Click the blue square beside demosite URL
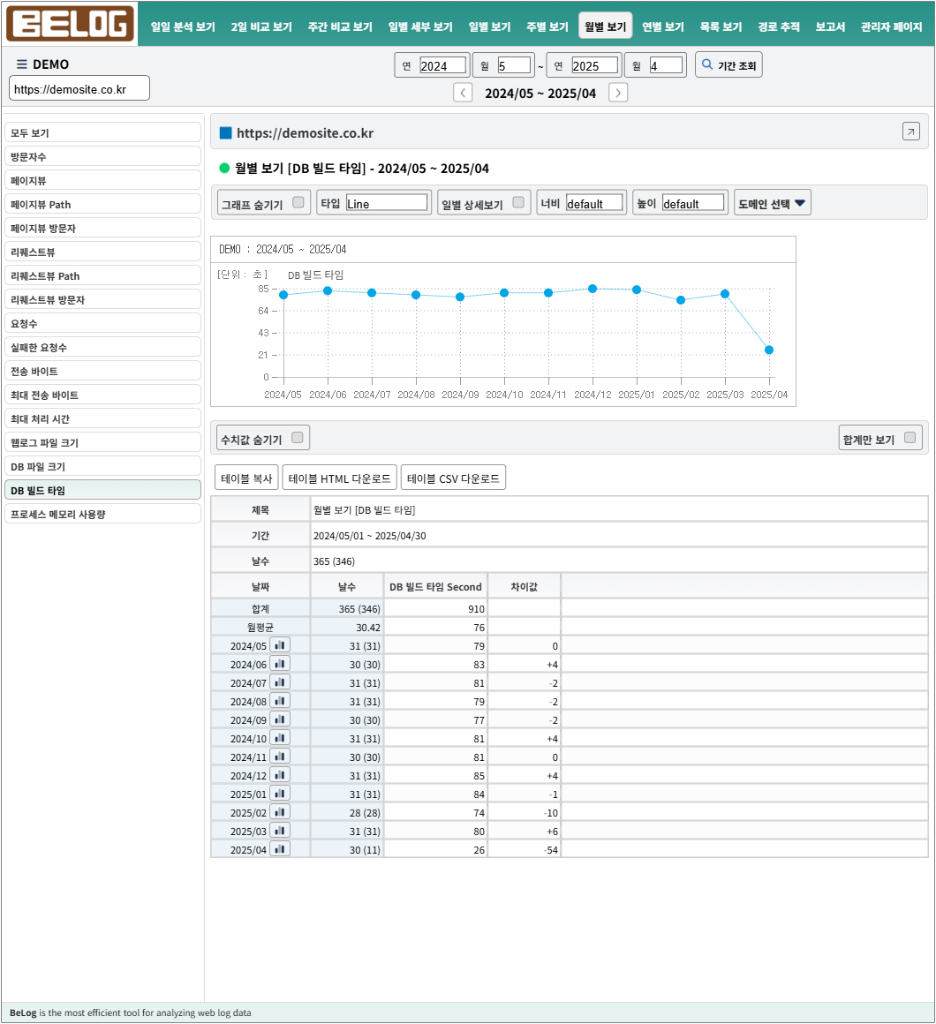The height and width of the screenshot is (1024, 936). (225, 133)
